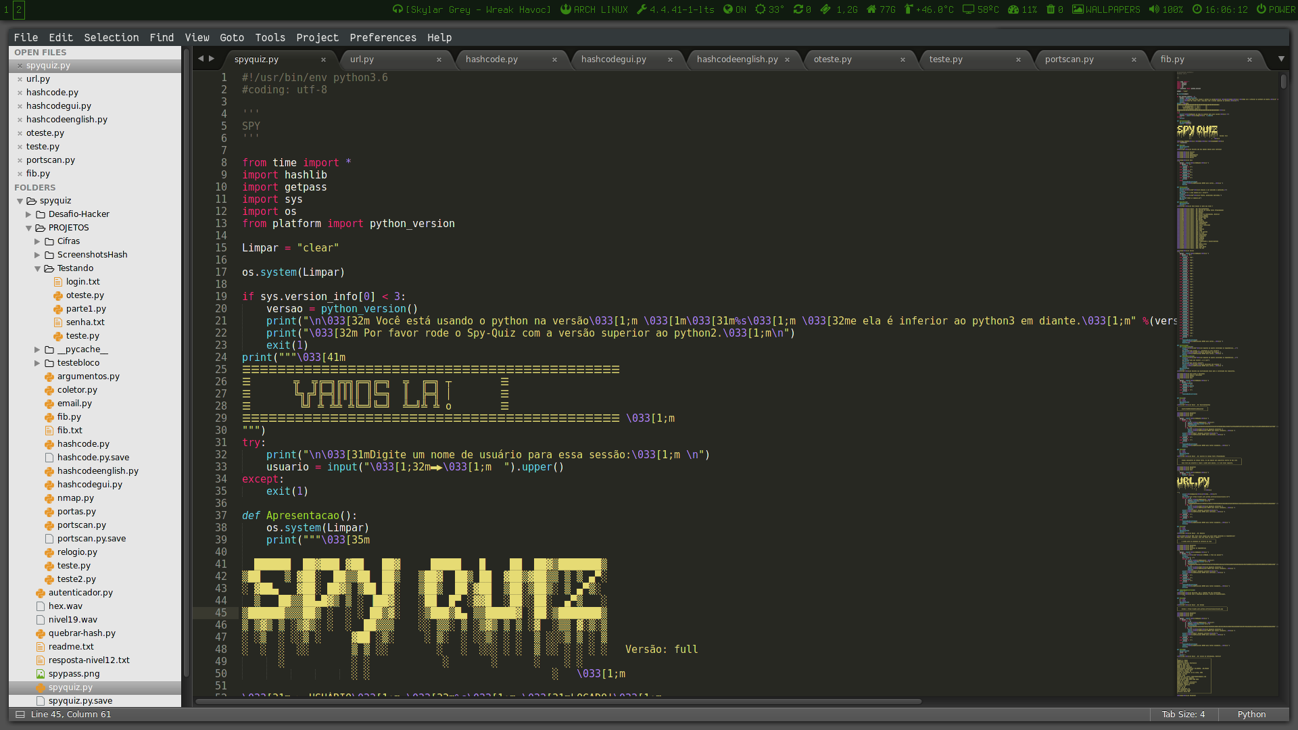Screen dimensions: 1298x730
Task: Open the tab list dropdown arrow
Action: 1281,59
